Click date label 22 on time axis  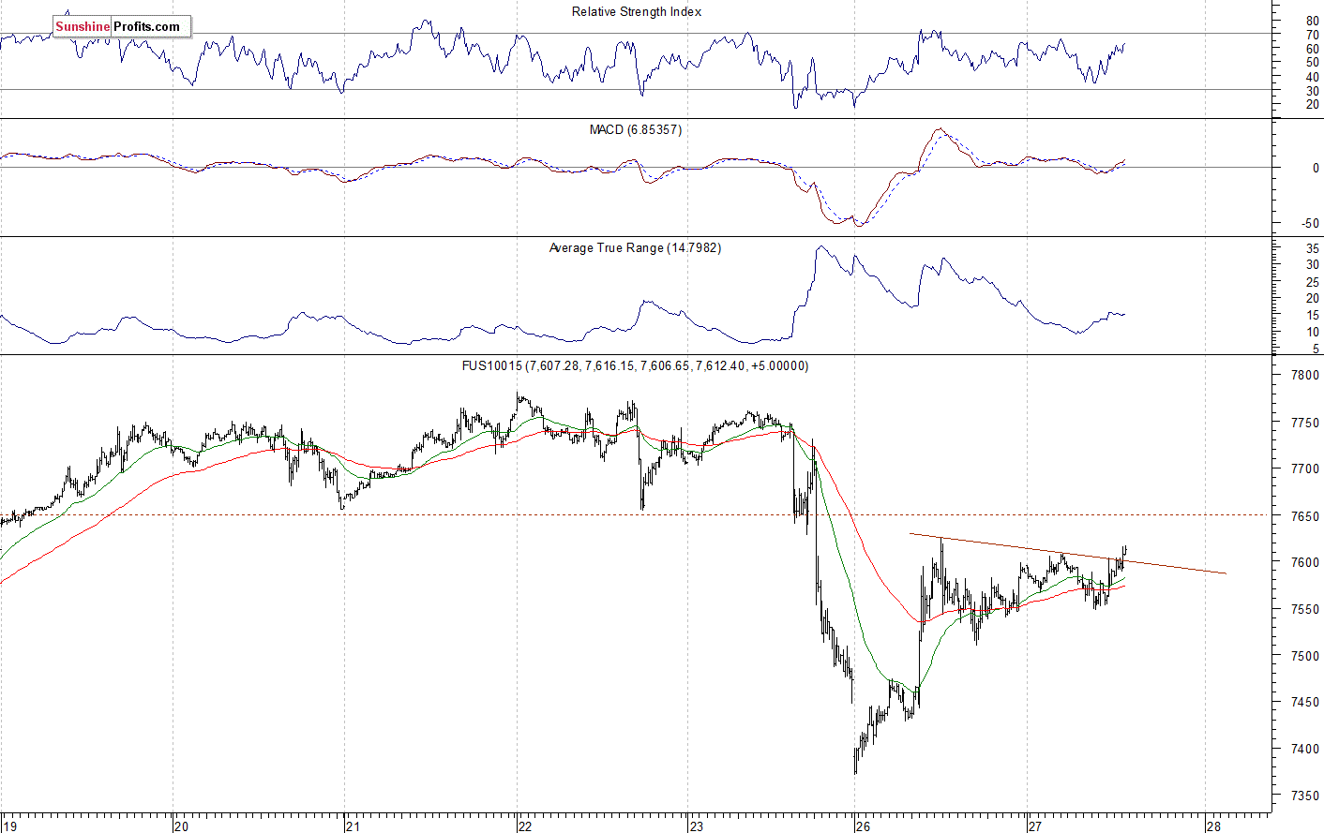pos(525,826)
